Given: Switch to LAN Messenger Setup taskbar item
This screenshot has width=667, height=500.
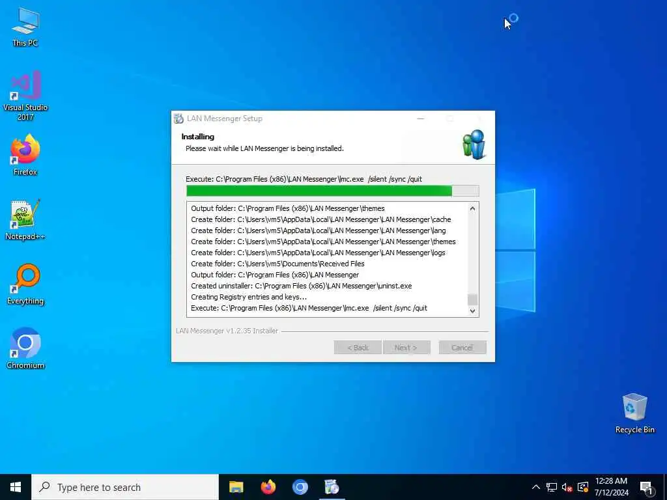Looking at the screenshot, I should click(332, 487).
